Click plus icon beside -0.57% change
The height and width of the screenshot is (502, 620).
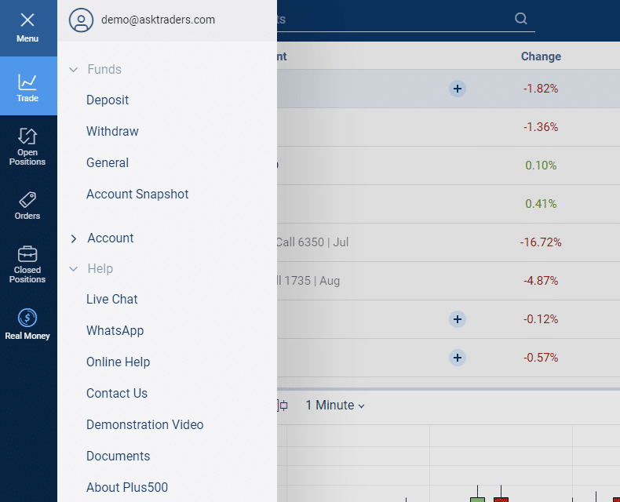pyautogui.click(x=458, y=358)
